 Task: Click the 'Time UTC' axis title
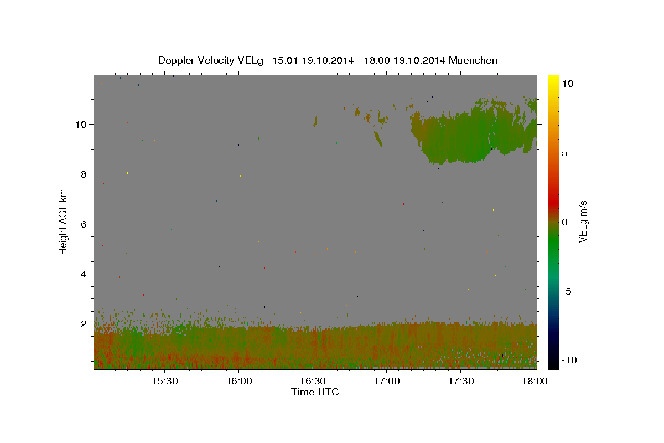pyautogui.click(x=315, y=392)
